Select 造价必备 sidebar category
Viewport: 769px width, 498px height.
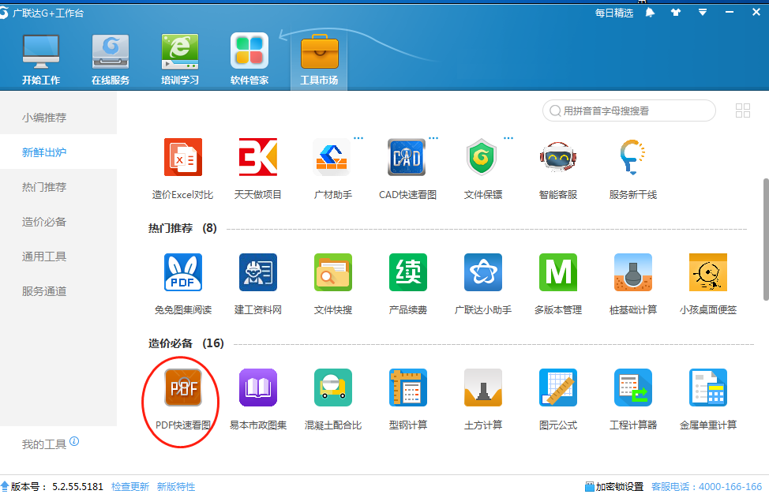click(58, 222)
